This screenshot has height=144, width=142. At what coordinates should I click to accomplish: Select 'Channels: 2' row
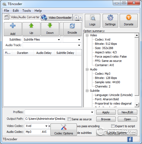[103, 86]
